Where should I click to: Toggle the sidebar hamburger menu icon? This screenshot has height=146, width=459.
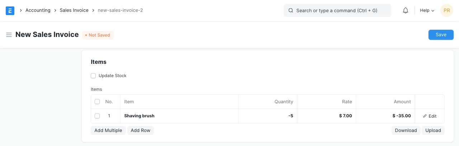[9, 35]
